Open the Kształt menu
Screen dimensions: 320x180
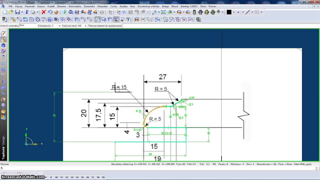(x=51, y=6)
